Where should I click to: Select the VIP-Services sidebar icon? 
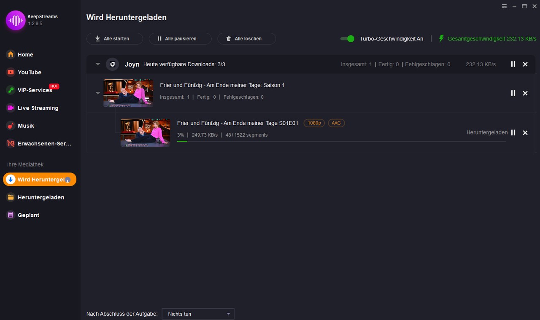(x=10, y=90)
